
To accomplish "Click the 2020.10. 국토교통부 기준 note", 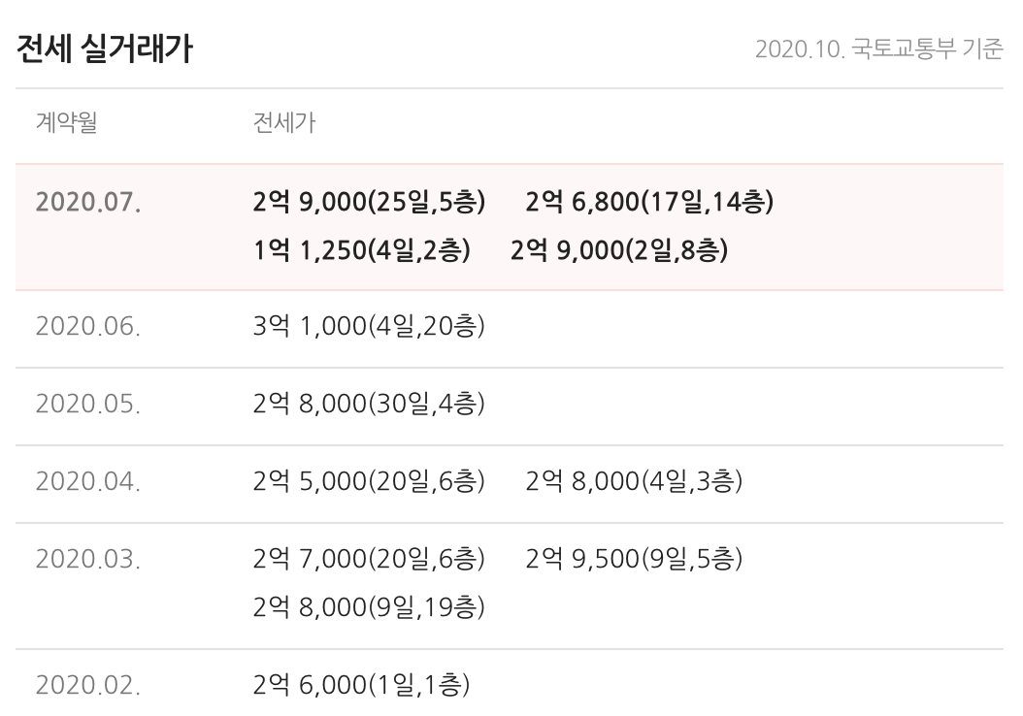I will (878, 49).
